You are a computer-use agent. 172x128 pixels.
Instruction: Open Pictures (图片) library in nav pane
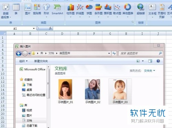point(27,116)
